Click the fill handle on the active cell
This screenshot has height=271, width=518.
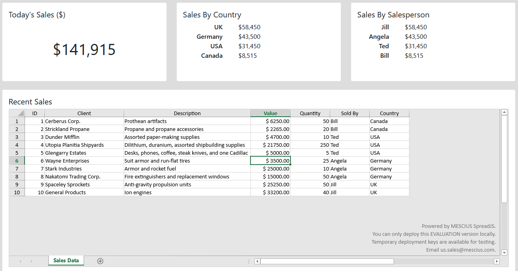pyautogui.click(x=290, y=164)
